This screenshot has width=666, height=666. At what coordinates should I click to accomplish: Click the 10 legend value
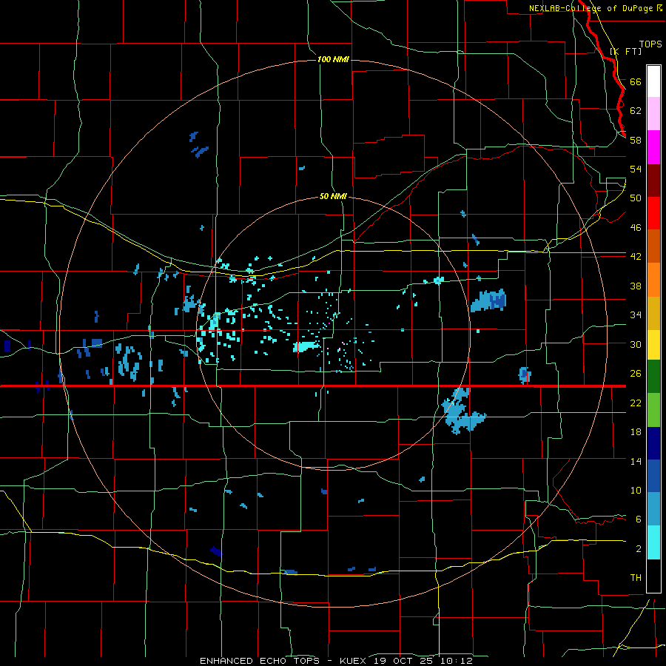click(x=636, y=490)
